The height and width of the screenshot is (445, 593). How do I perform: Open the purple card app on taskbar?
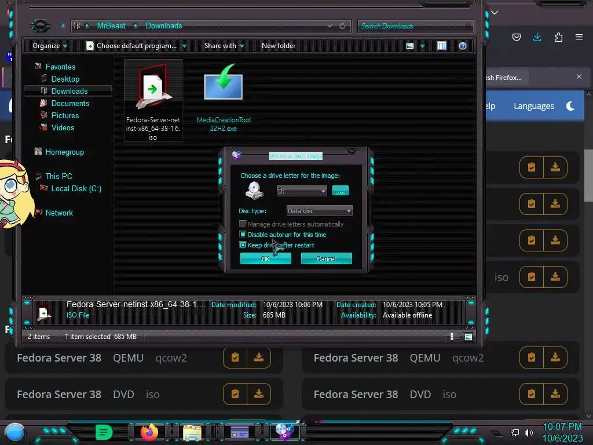tap(239, 432)
